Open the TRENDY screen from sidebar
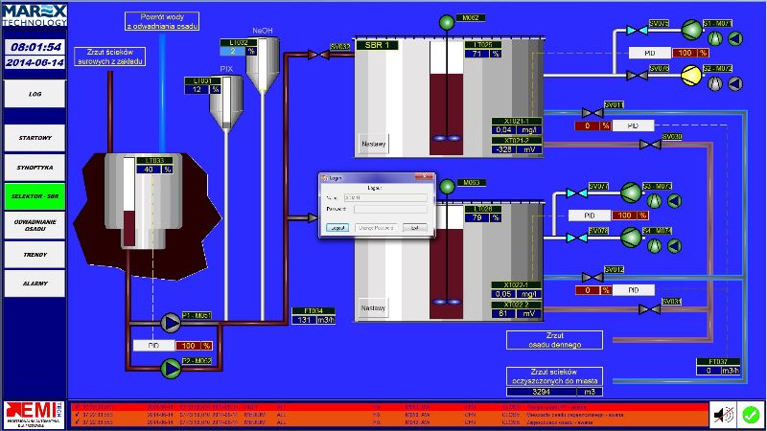The height and width of the screenshot is (431, 767). coord(34,255)
